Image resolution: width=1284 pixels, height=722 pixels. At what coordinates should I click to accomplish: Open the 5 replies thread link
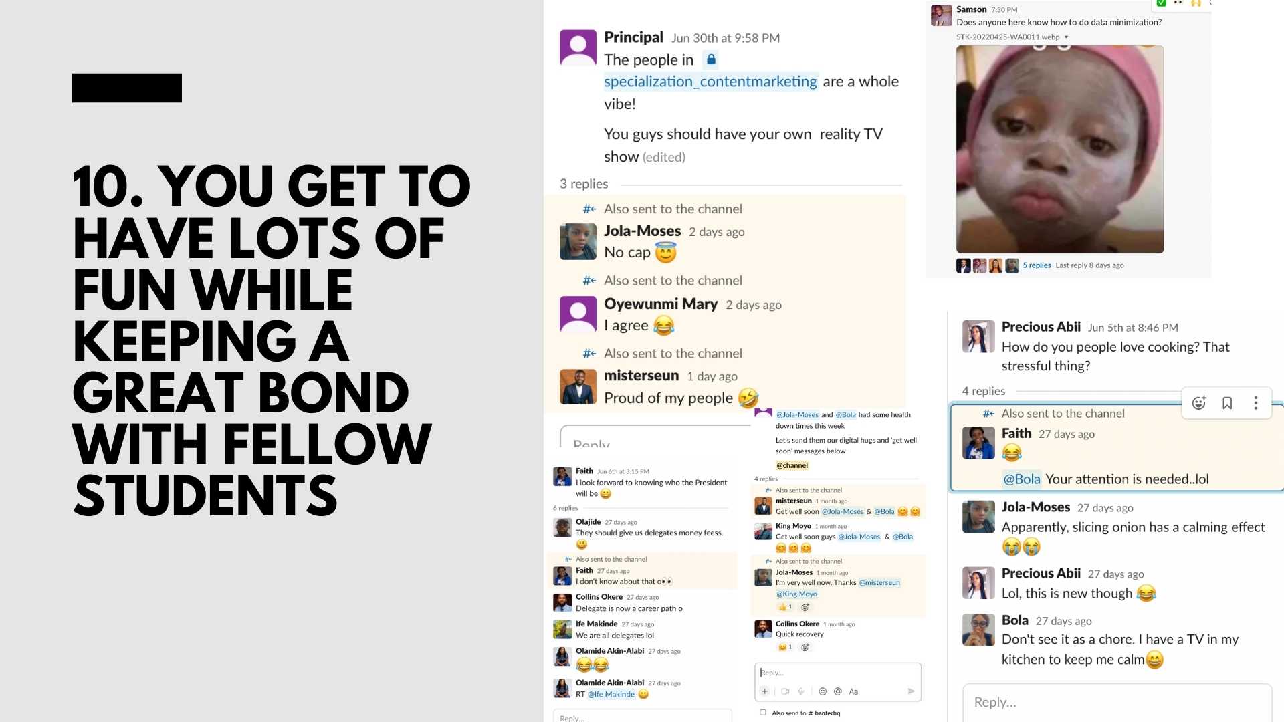click(x=1037, y=265)
